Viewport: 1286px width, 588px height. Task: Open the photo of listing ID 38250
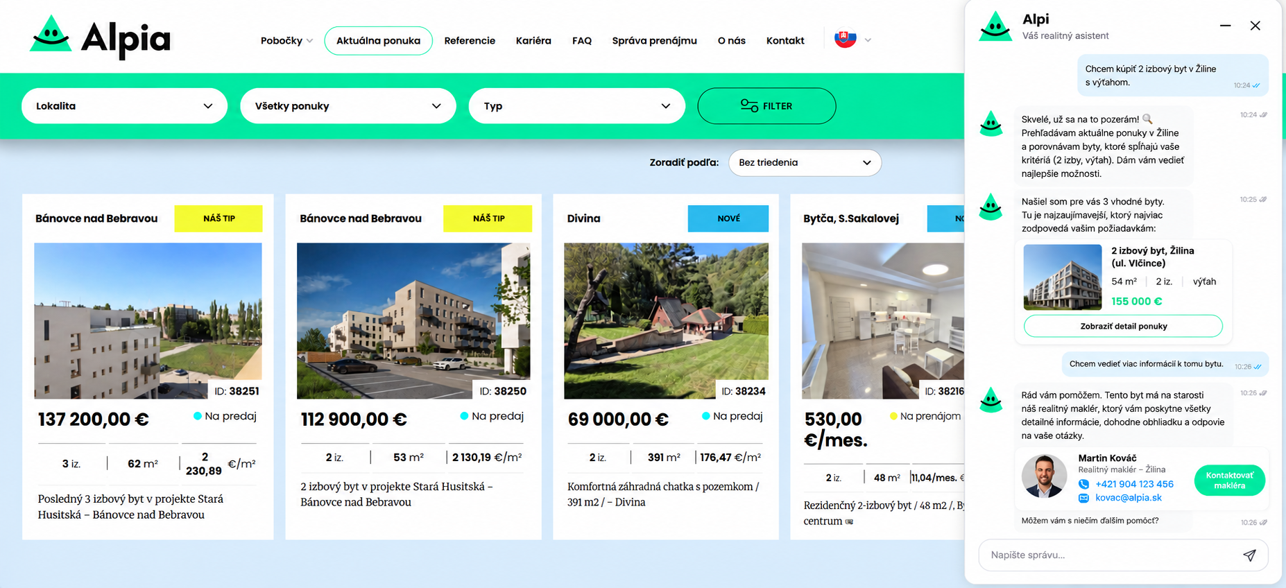click(x=413, y=320)
